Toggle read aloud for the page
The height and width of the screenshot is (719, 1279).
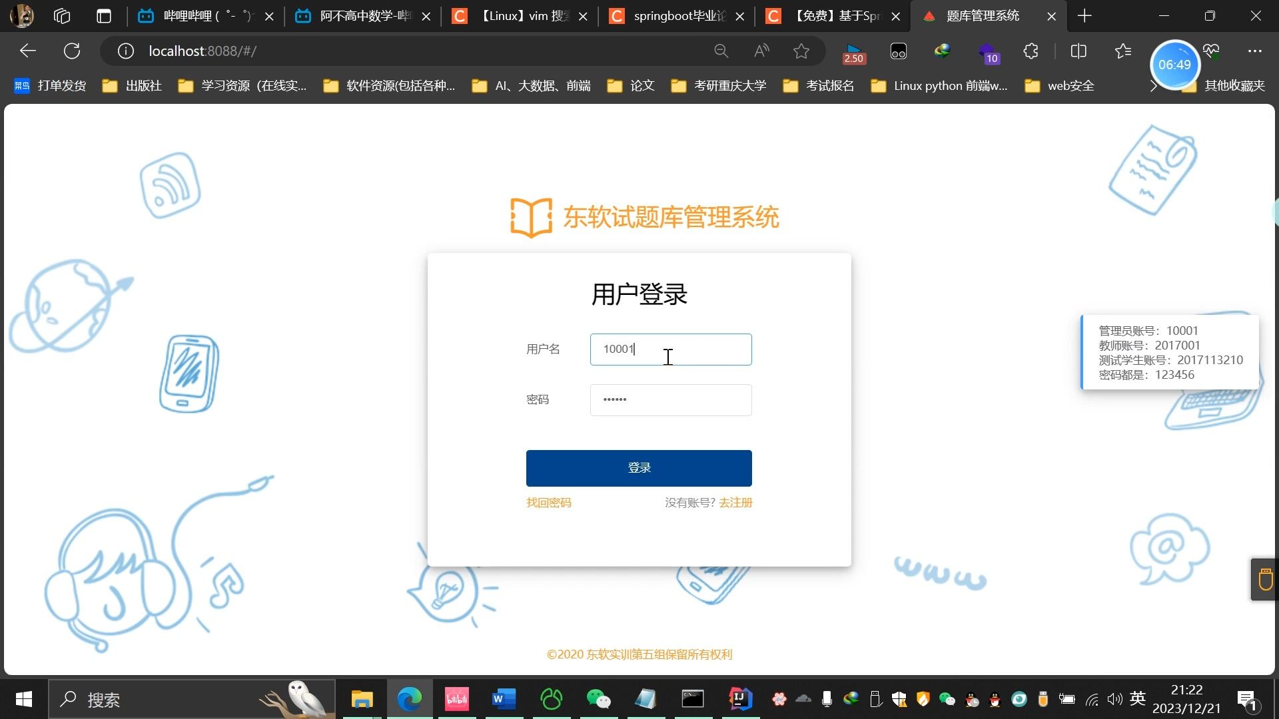[x=761, y=51]
